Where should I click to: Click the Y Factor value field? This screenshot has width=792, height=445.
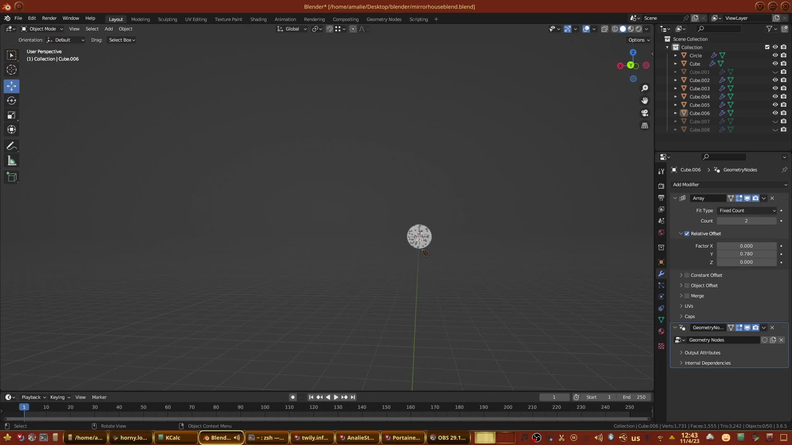[x=746, y=254]
